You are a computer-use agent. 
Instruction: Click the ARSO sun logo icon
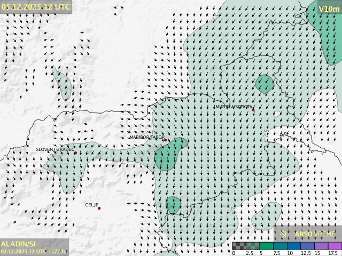click(284, 234)
